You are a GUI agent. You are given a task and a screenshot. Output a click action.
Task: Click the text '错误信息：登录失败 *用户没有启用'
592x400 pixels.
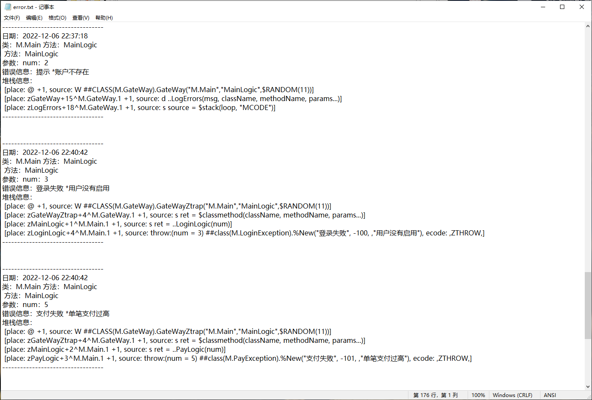(x=56, y=188)
